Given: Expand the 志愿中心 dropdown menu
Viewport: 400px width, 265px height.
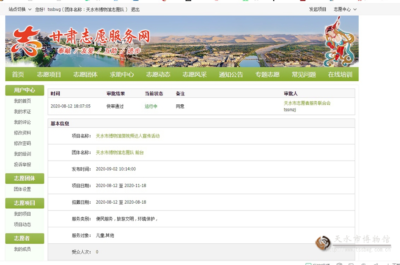Looking at the screenshot, I should click(x=345, y=9).
